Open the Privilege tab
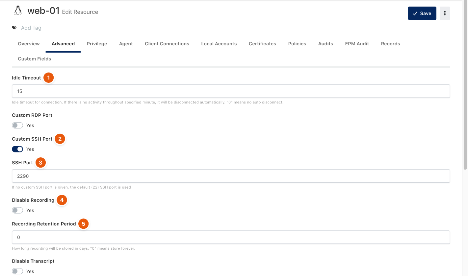Viewport: 468px width, 276px height. (97, 44)
